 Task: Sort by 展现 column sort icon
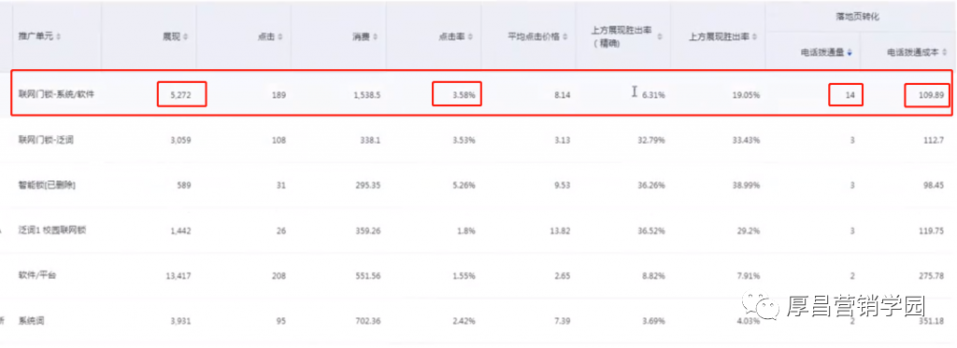(x=186, y=38)
